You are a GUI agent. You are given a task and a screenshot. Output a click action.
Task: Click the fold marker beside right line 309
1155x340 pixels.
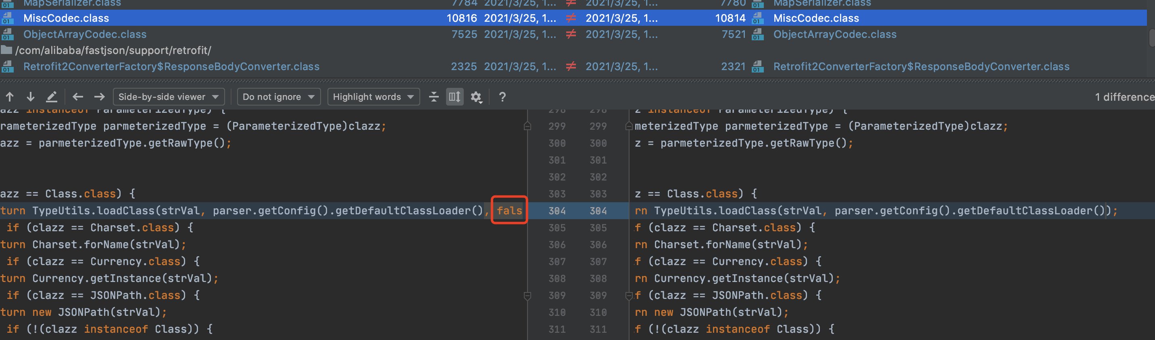click(x=629, y=296)
